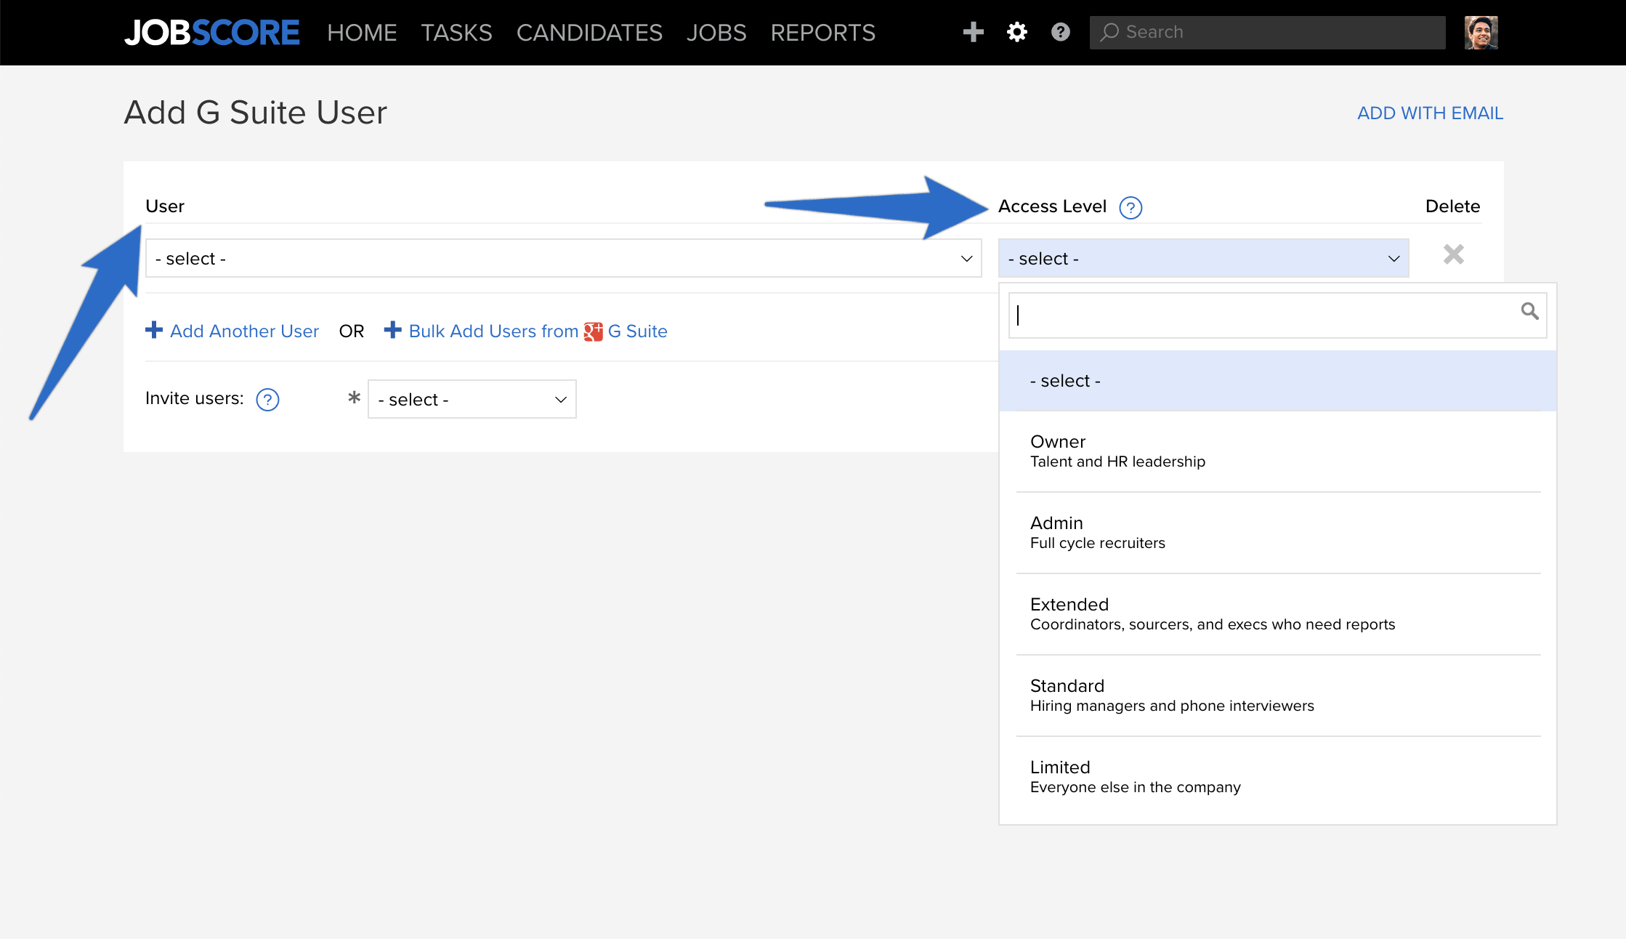Open the user profile avatar

(x=1481, y=33)
